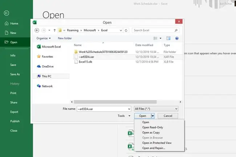Click the File name input box
This screenshot has height=157, width=236.
click(102, 109)
